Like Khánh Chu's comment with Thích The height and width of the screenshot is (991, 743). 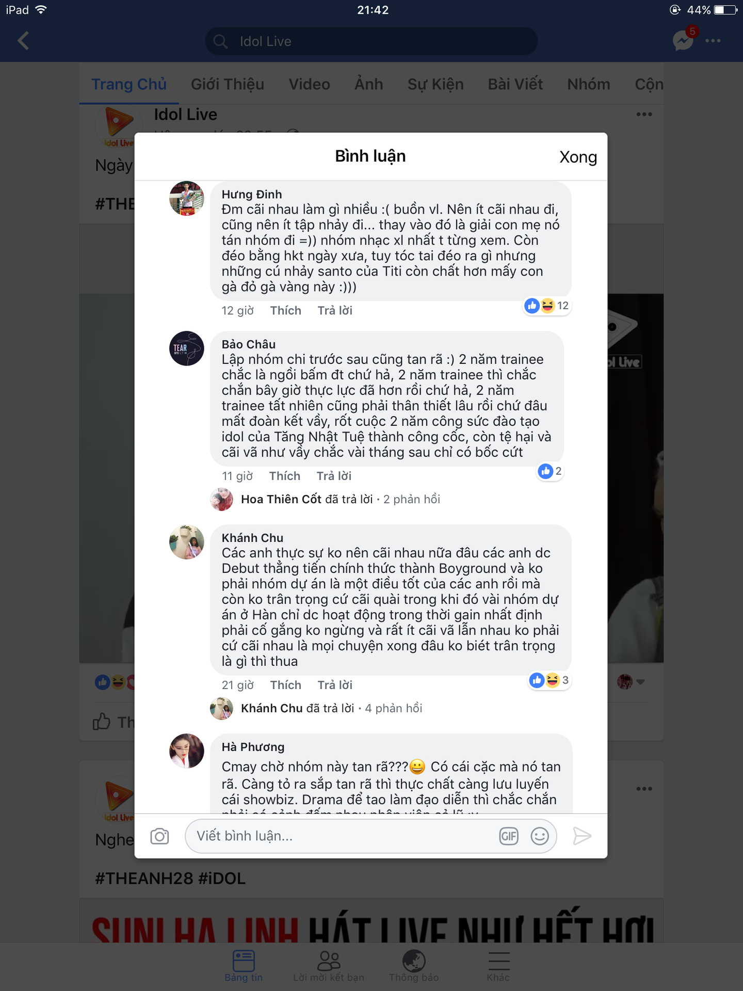[x=286, y=685]
